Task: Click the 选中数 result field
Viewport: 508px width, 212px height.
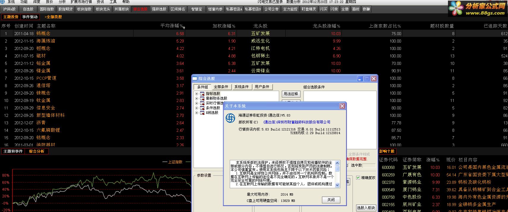Action: 369,165
